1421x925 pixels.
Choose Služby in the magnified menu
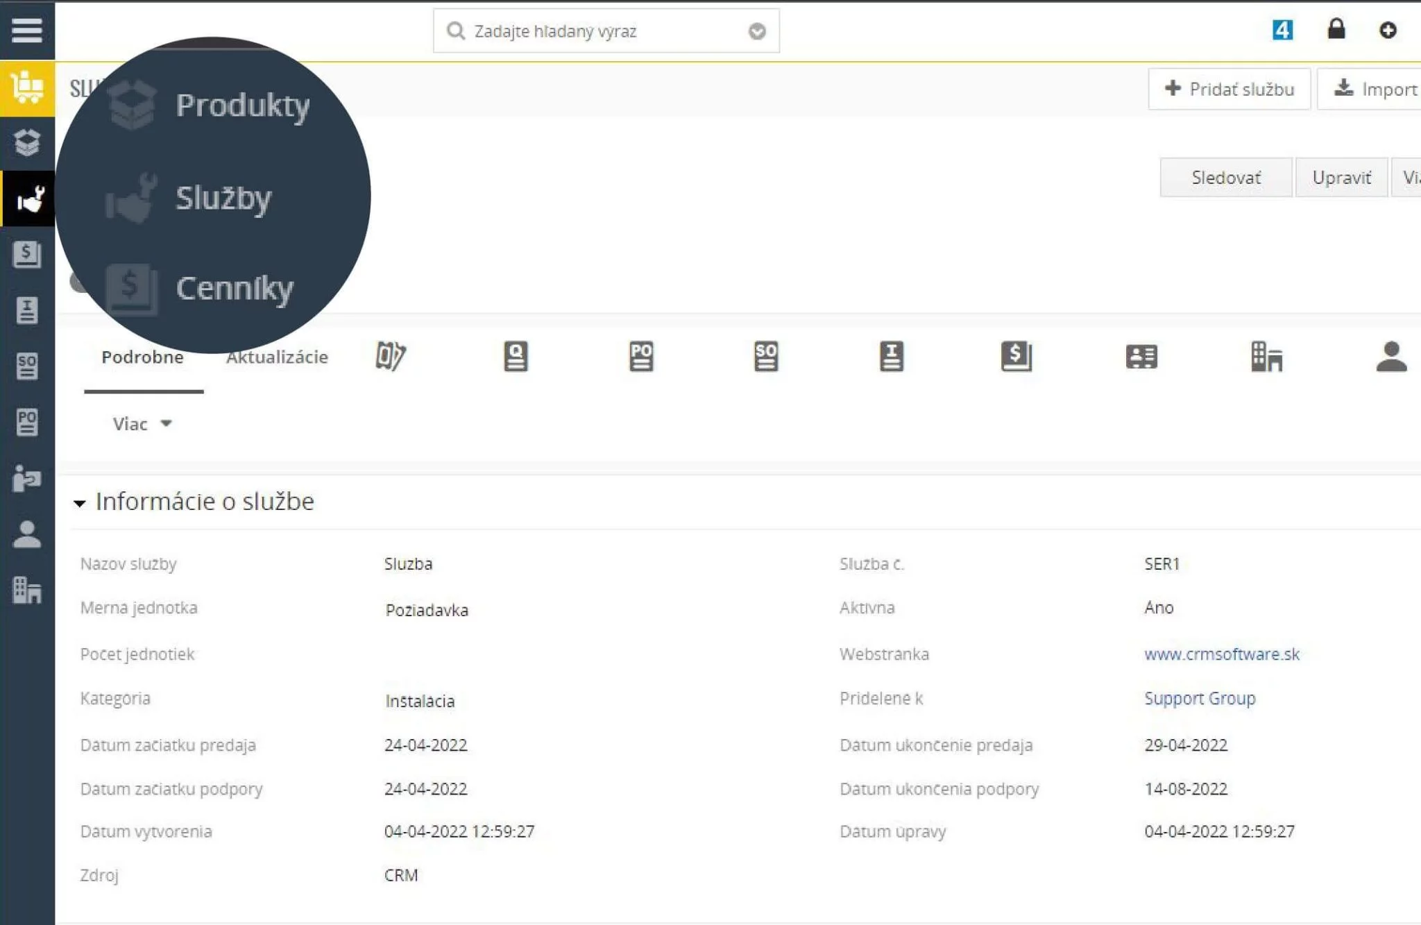pos(223,198)
